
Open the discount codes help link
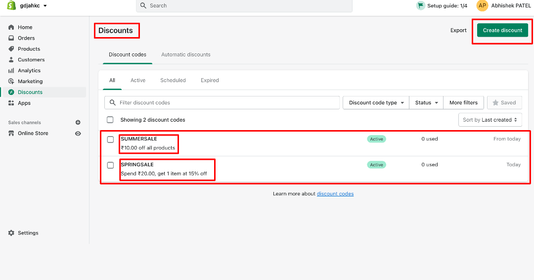point(335,194)
